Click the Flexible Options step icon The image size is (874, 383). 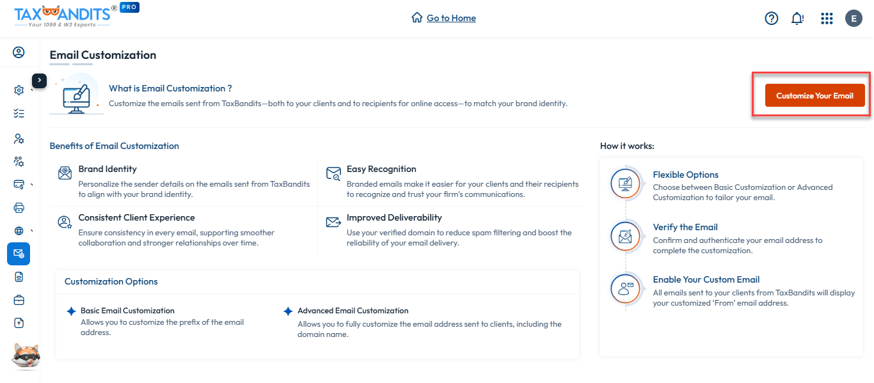[x=626, y=184]
